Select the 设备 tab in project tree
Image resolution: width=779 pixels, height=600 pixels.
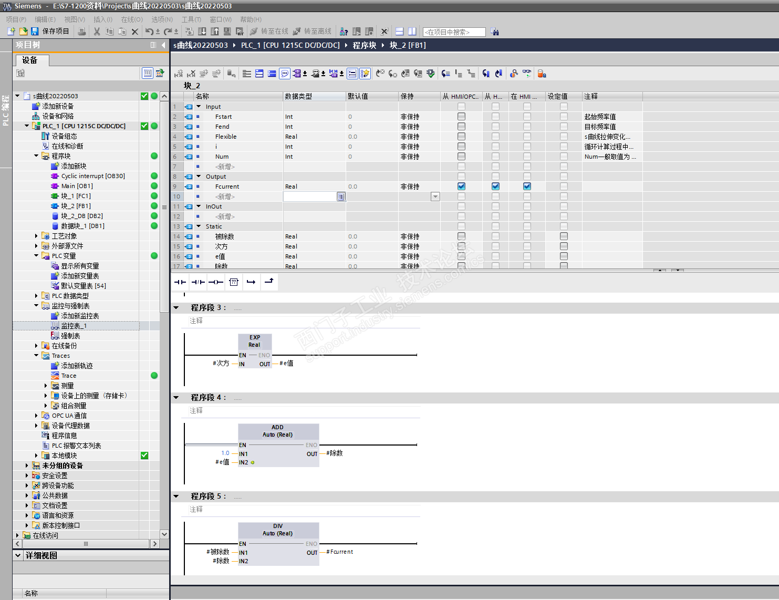(30, 60)
